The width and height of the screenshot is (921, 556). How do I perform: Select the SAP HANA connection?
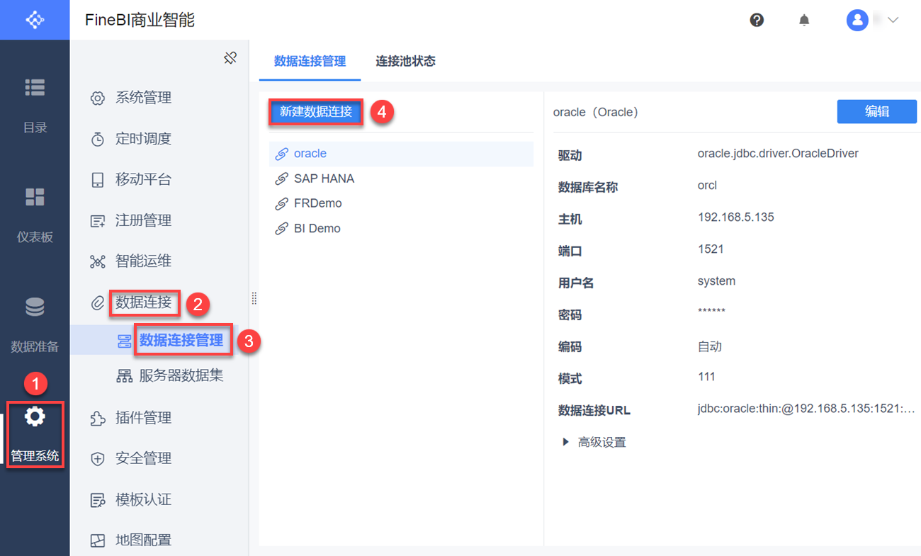(x=324, y=178)
